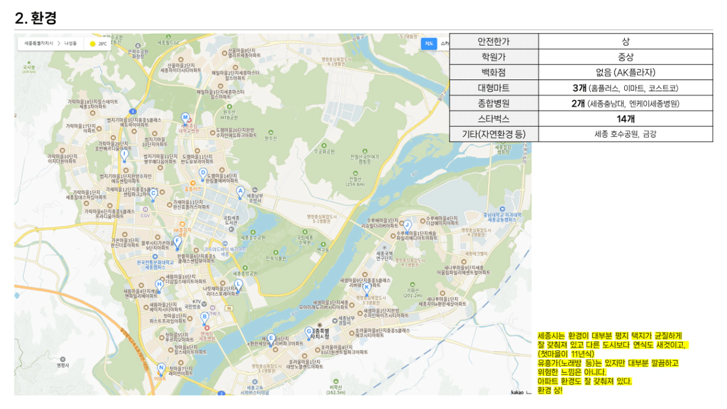
Task: Click highlighted line starting '세종시는 환경이'
Action: pos(609,335)
